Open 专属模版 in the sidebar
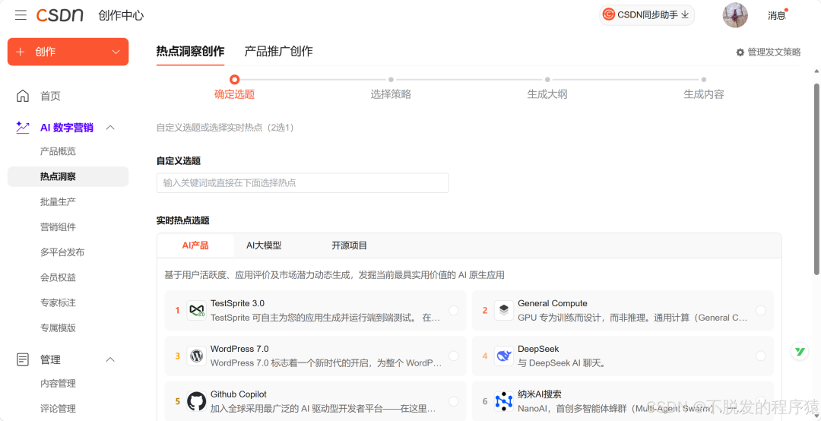 [x=58, y=328]
